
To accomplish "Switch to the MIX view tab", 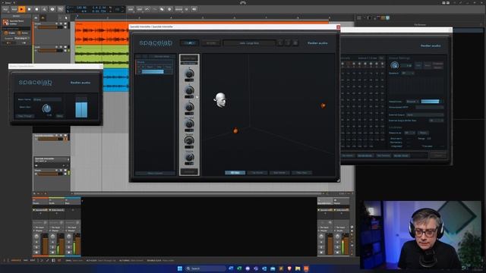I will coord(26,261).
